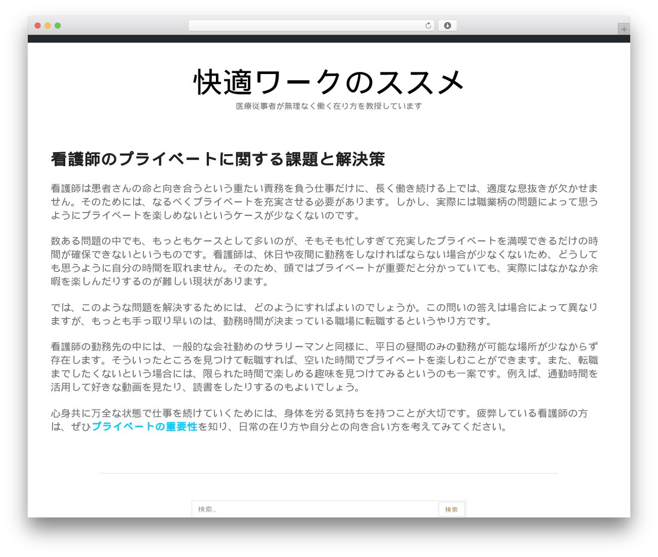Maximize the window with green button
658x557 pixels.
pos(58,26)
